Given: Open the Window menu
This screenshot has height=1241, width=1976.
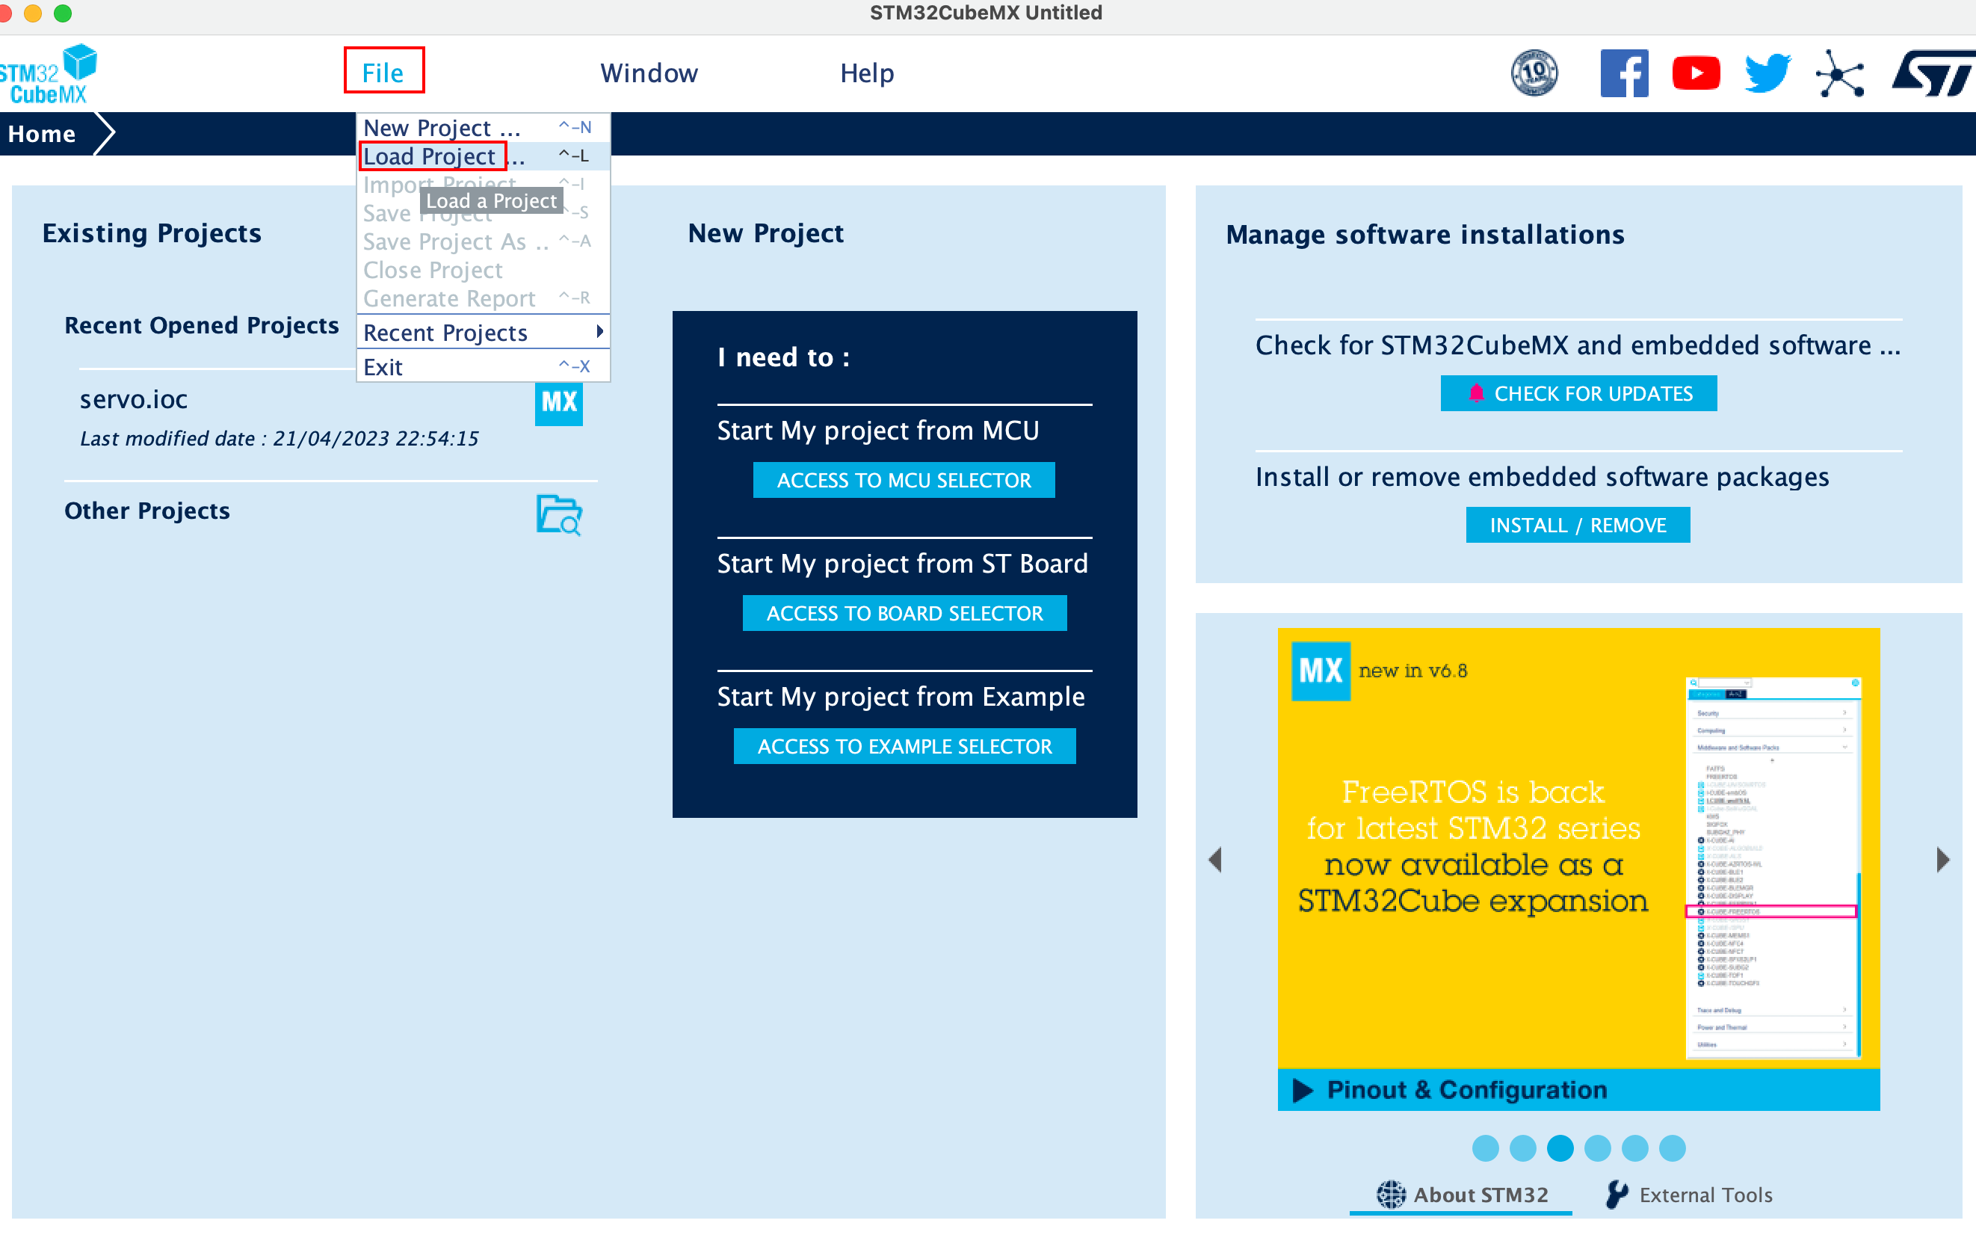Looking at the screenshot, I should point(649,73).
